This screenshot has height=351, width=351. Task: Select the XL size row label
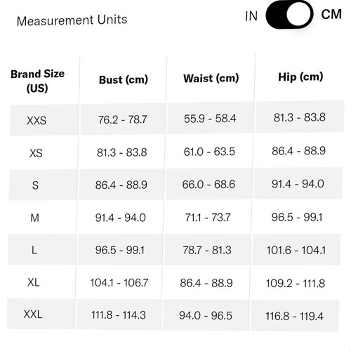[34, 282]
